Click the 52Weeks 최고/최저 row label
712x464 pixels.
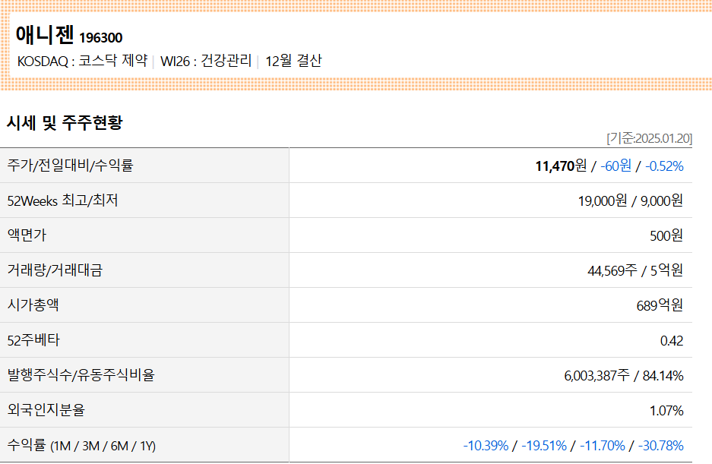click(x=62, y=200)
